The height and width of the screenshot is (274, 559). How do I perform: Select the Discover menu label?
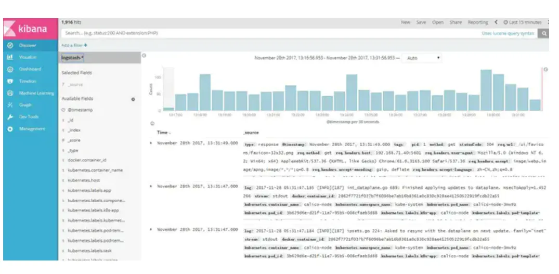click(28, 45)
